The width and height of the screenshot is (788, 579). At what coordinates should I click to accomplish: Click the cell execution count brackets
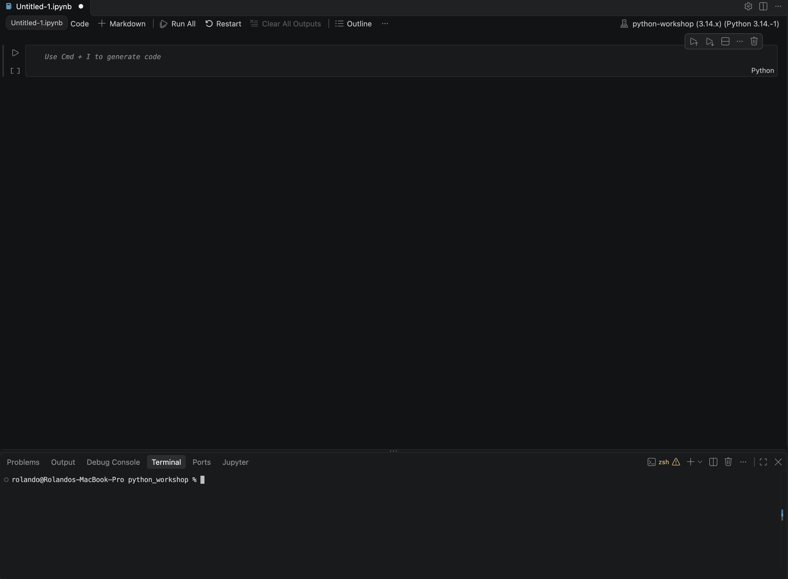click(15, 71)
